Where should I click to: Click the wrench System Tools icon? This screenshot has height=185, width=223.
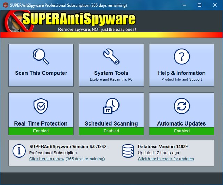111,56
